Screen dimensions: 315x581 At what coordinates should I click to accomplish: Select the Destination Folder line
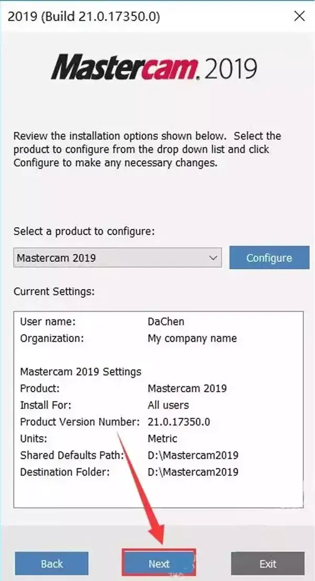(129, 472)
